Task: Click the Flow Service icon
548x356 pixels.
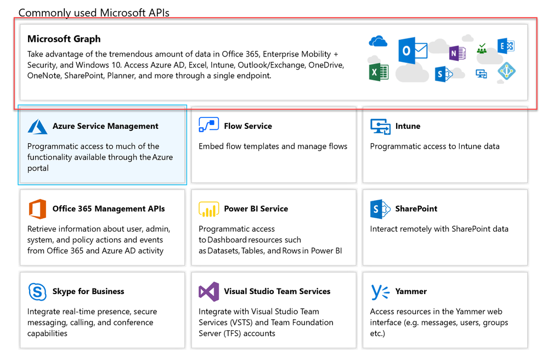Action: [208, 125]
